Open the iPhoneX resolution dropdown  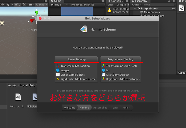[x=88, y=5]
